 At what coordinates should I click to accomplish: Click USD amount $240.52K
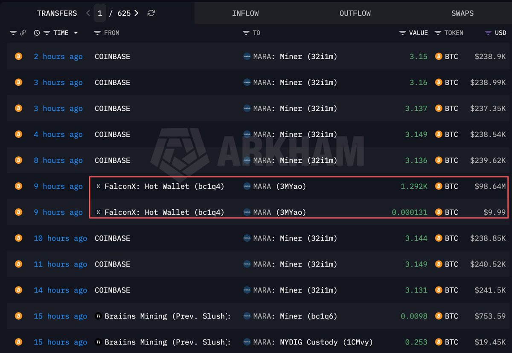488,265
